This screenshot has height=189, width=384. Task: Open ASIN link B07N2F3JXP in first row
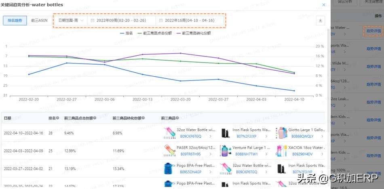click(x=247, y=136)
